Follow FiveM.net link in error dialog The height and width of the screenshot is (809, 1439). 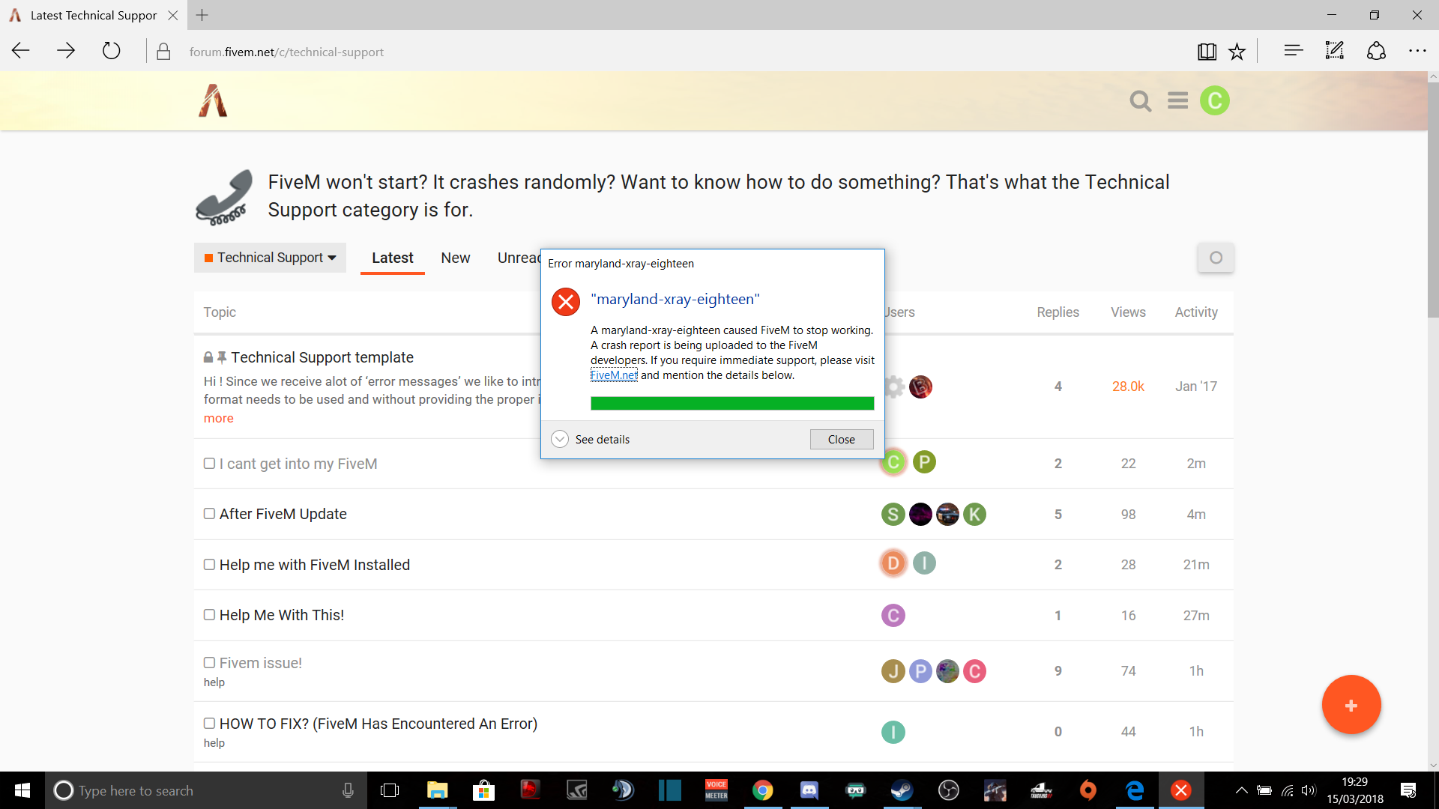[x=614, y=375]
